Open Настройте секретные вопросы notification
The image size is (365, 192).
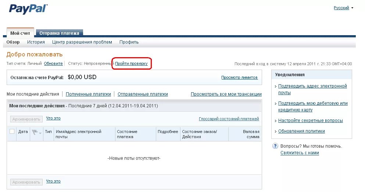[x=311, y=121]
